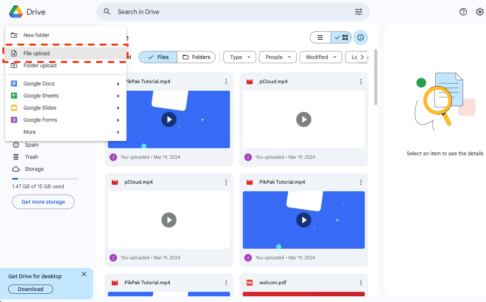Click the Google Docs icon in menu

pos(14,84)
